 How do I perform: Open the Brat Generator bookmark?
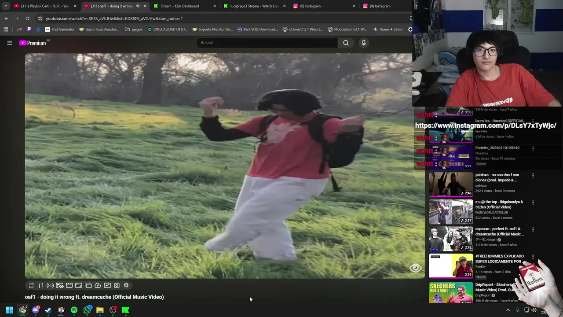(60, 29)
